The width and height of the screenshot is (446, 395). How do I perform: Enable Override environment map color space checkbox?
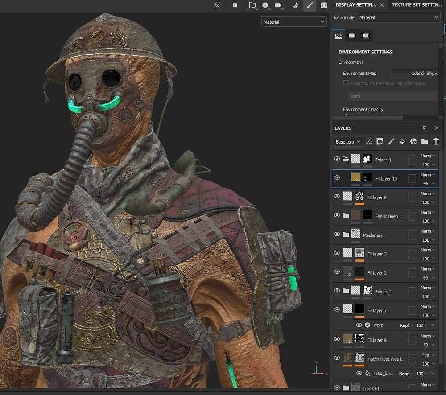[346, 83]
